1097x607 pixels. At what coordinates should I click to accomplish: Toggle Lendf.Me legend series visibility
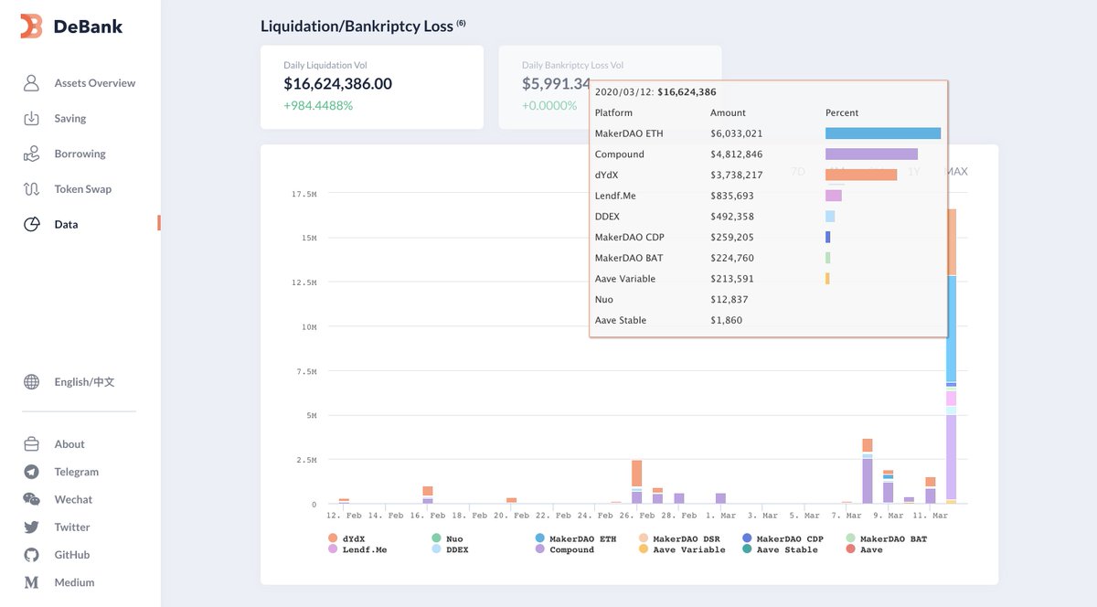click(x=357, y=549)
